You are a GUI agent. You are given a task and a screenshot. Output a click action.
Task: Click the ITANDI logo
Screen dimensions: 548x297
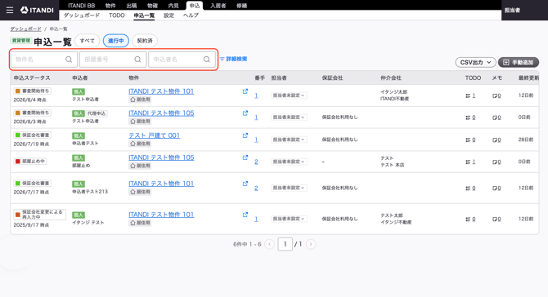37,10
